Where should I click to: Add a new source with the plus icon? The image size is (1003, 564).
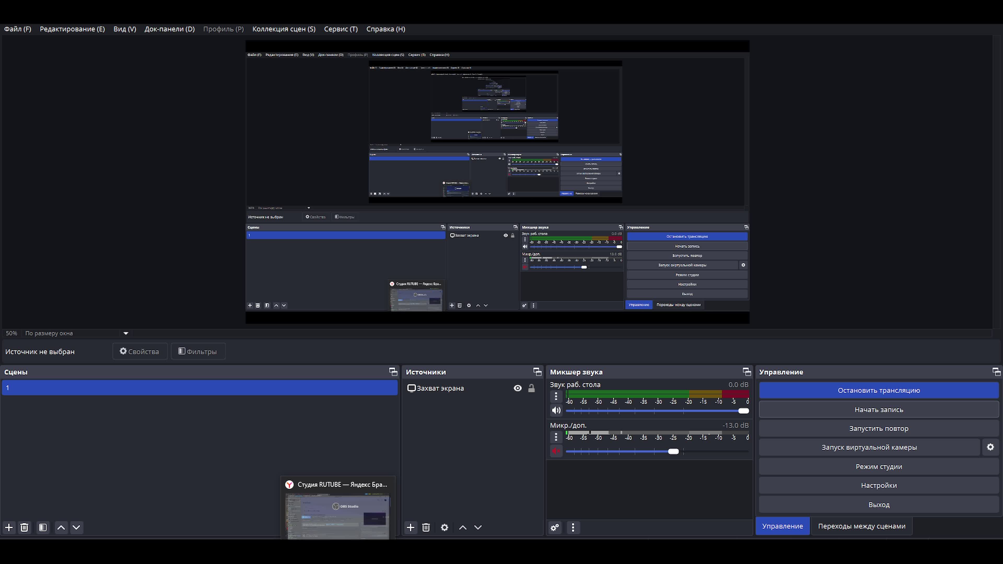coord(410,527)
